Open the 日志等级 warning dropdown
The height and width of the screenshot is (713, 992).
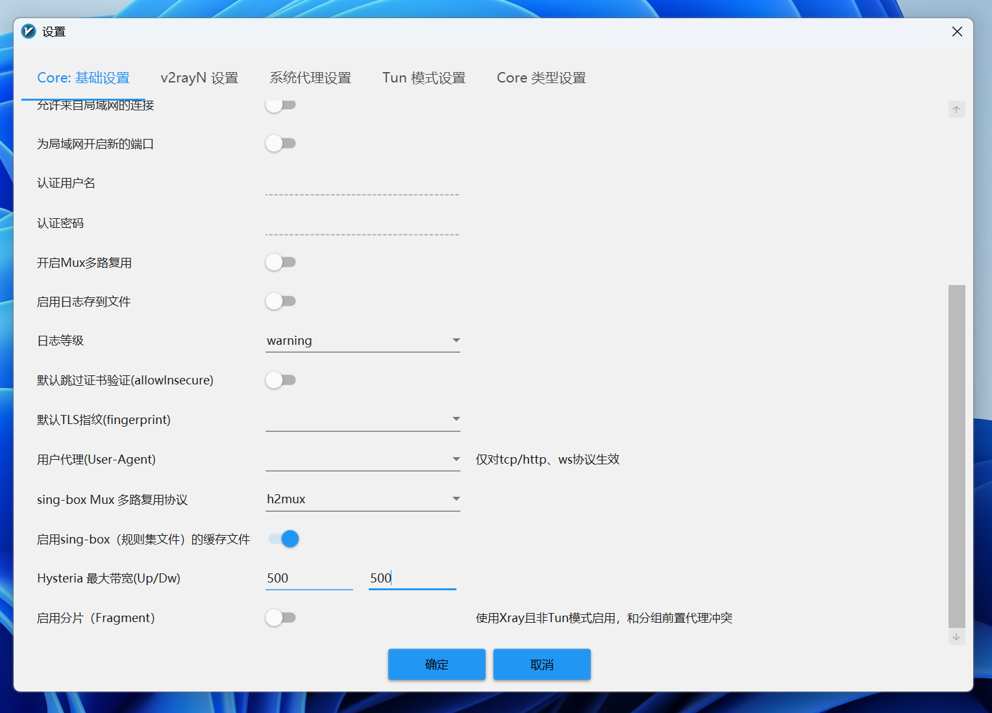[362, 341]
